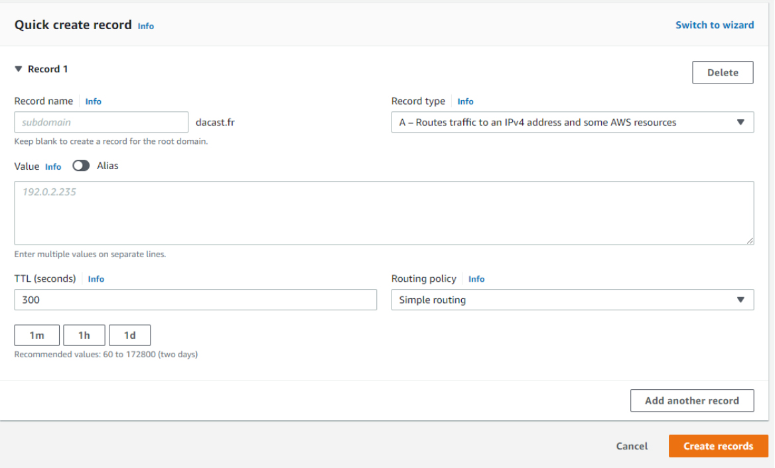Click Add another record

[692, 400]
